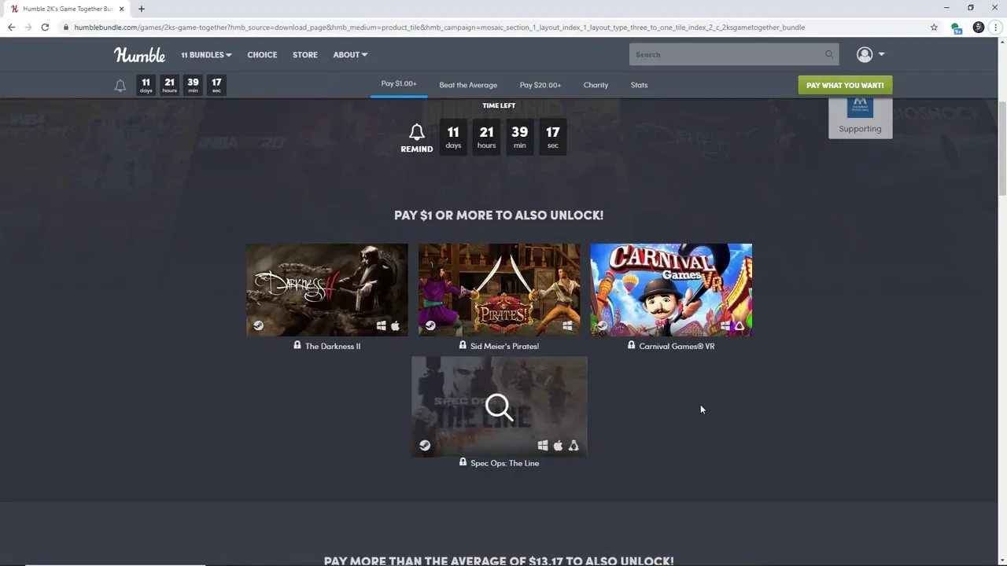Click the lock icon beside Carnival Games VR

pos(632,345)
